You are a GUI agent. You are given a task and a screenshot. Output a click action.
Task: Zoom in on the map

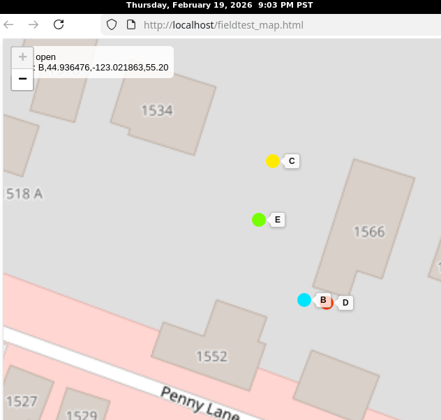22,57
